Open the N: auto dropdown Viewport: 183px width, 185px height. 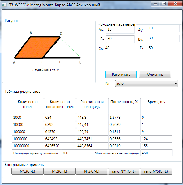click(x=147, y=84)
